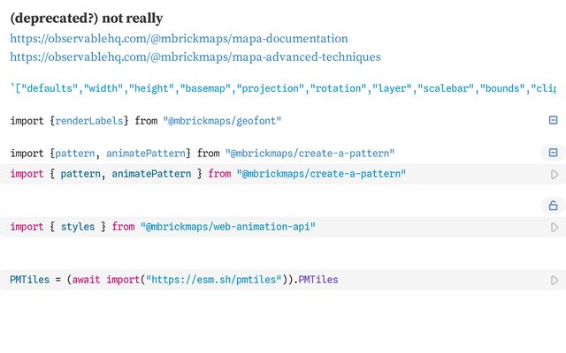Click the rendered "@mbrickmaps/create-a-pattern" module link
This screenshot has width=566, height=353.
[310, 154]
